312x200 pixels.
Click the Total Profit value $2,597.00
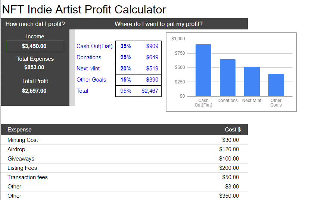click(34, 91)
